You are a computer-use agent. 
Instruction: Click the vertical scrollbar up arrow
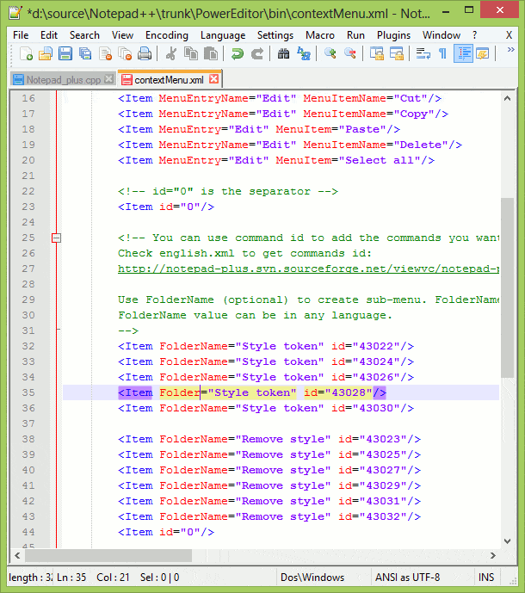tap(508, 99)
